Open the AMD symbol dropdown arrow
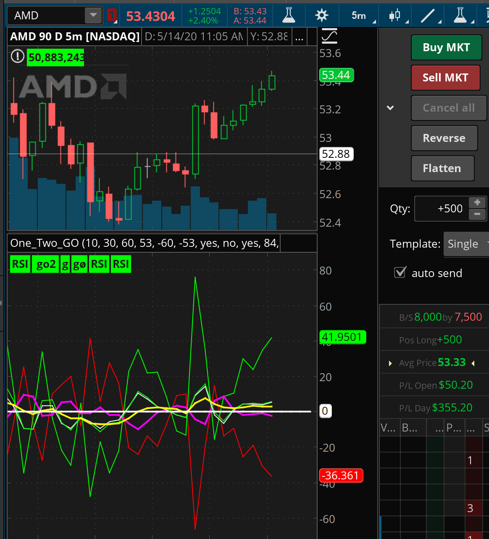Screen dimensions: 489x539 (93, 16)
